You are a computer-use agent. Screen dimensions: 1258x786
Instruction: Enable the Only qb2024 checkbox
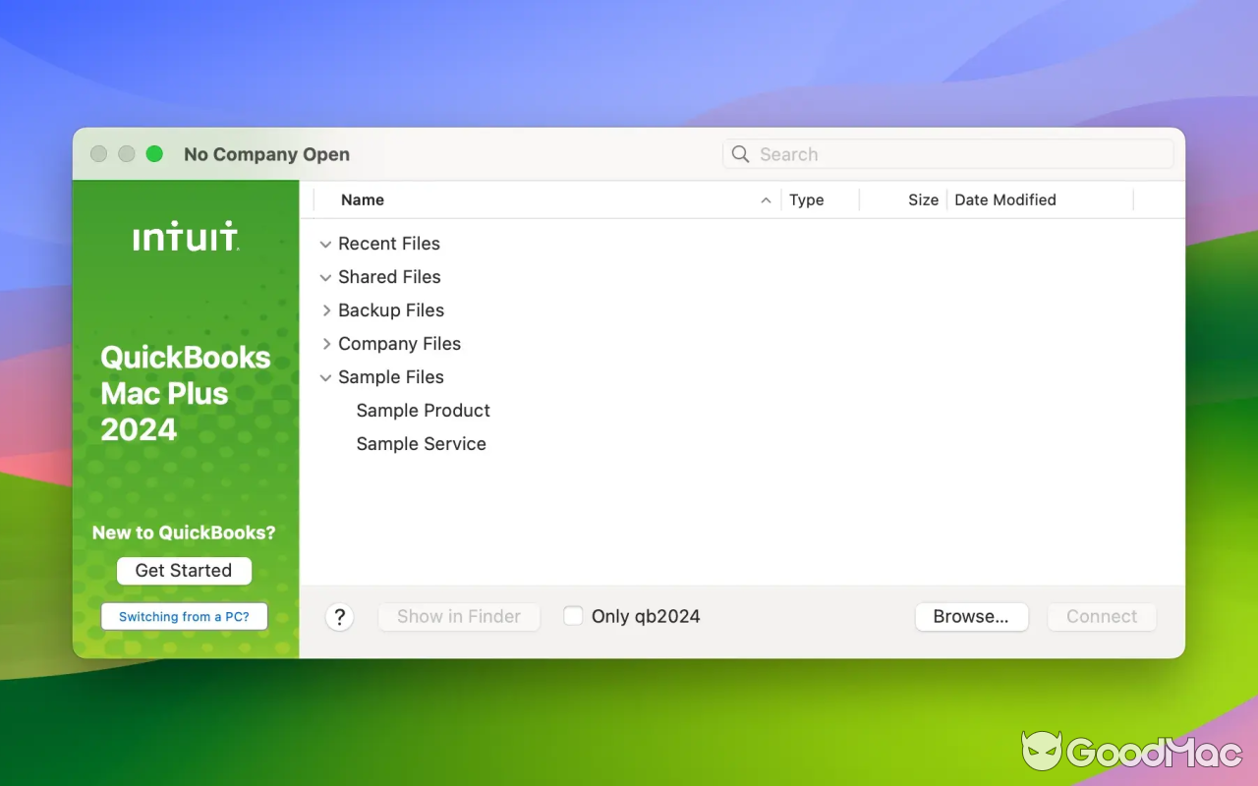(x=573, y=616)
